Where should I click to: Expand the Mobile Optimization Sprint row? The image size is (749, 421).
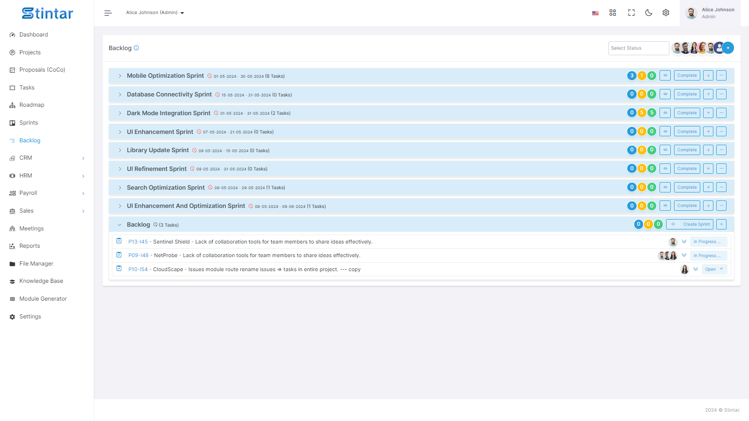120,76
